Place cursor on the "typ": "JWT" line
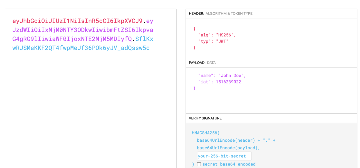This screenshot has width=360, height=168. pyautogui.click(x=213, y=41)
